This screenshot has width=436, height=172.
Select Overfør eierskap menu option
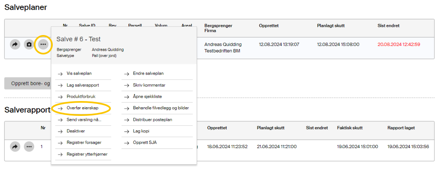coord(82,108)
